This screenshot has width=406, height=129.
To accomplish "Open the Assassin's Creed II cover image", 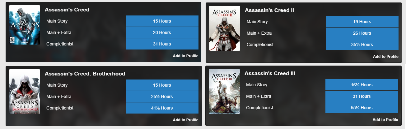I will click(x=224, y=28).
